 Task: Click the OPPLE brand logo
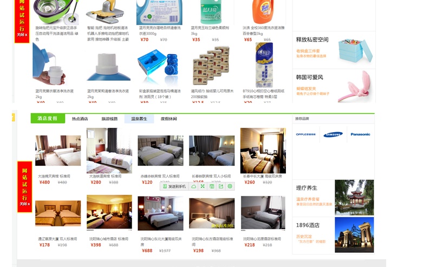coord(305,134)
